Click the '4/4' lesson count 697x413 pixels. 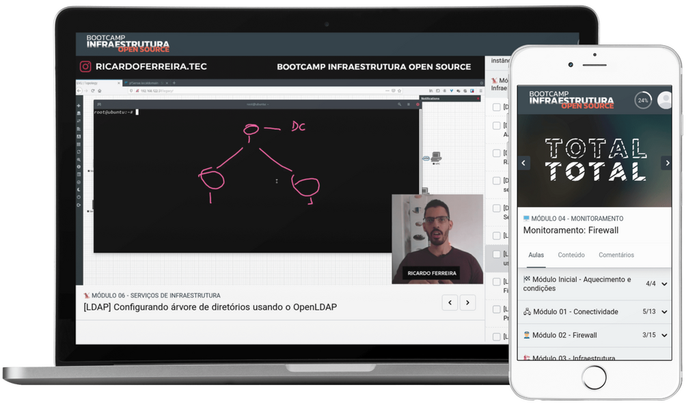651,283
